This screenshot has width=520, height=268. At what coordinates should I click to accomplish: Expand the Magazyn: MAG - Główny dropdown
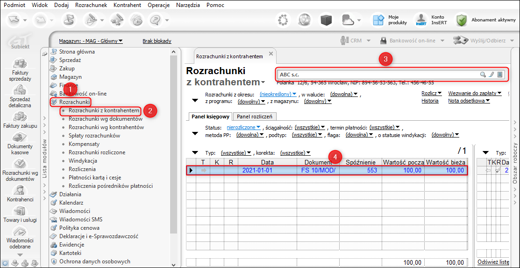click(x=91, y=41)
